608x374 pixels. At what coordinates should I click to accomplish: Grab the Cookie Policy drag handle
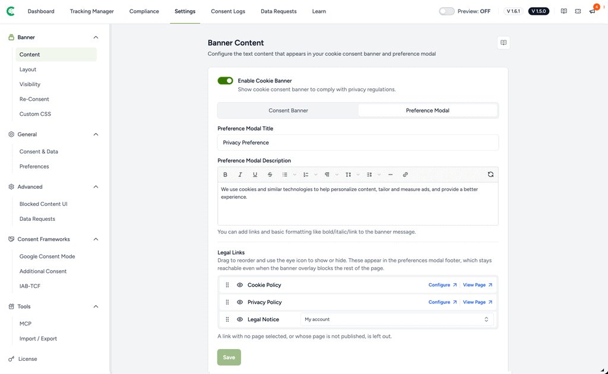click(x=227, y=285)
